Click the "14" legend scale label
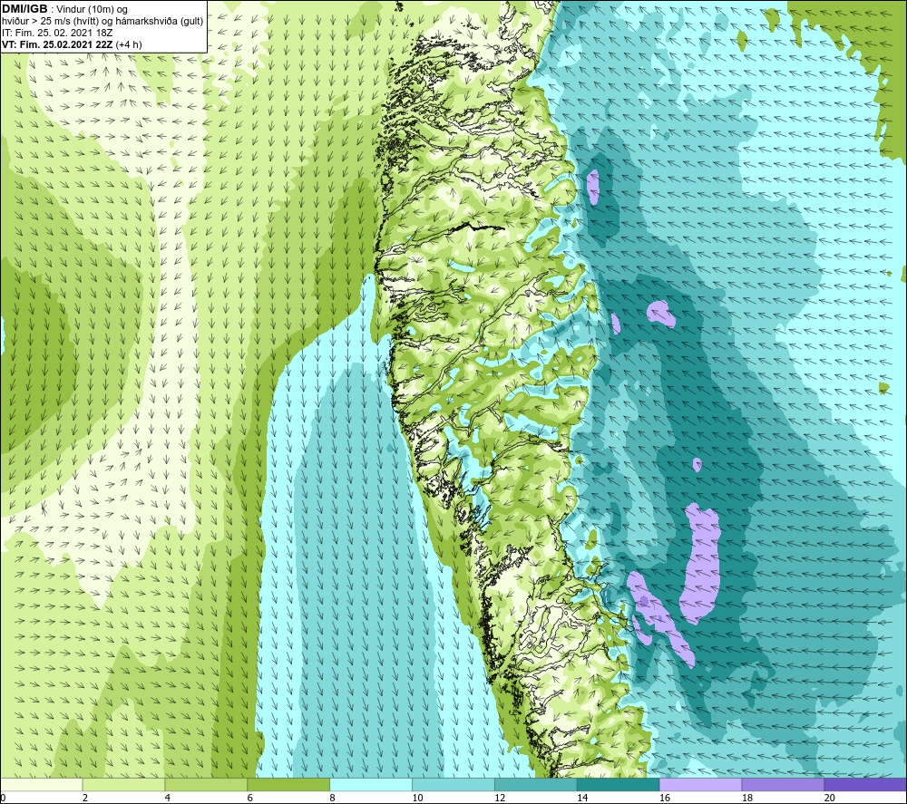907x804 pixels. pyautogui.click(x=582, y=798)
